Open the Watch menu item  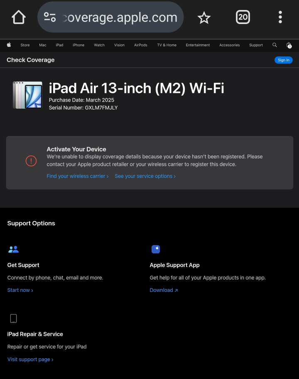tap(99, 45)
